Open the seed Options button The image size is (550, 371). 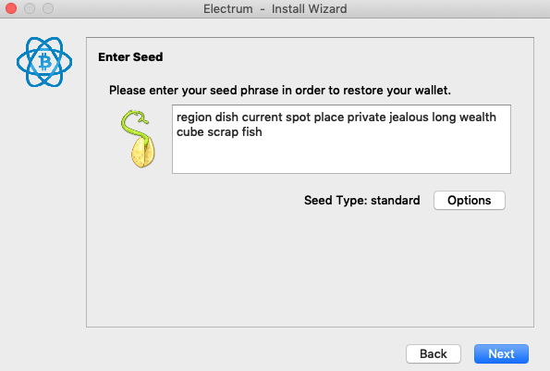[x=470, y=201]
